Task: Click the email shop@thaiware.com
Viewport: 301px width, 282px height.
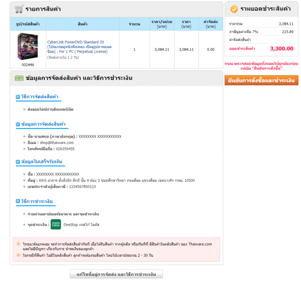Action: pyautogui.click(x=57, y=142)
